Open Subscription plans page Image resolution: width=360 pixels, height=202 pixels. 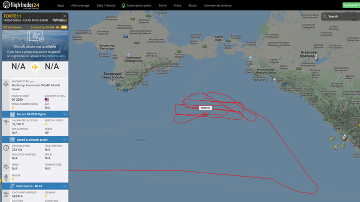tap(136, 5)
